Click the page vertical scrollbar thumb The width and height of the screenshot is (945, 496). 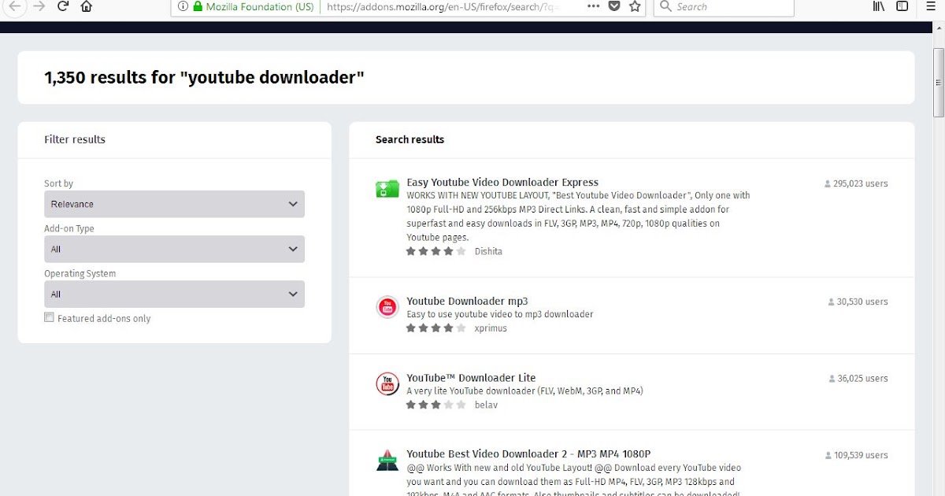[938, 82]
